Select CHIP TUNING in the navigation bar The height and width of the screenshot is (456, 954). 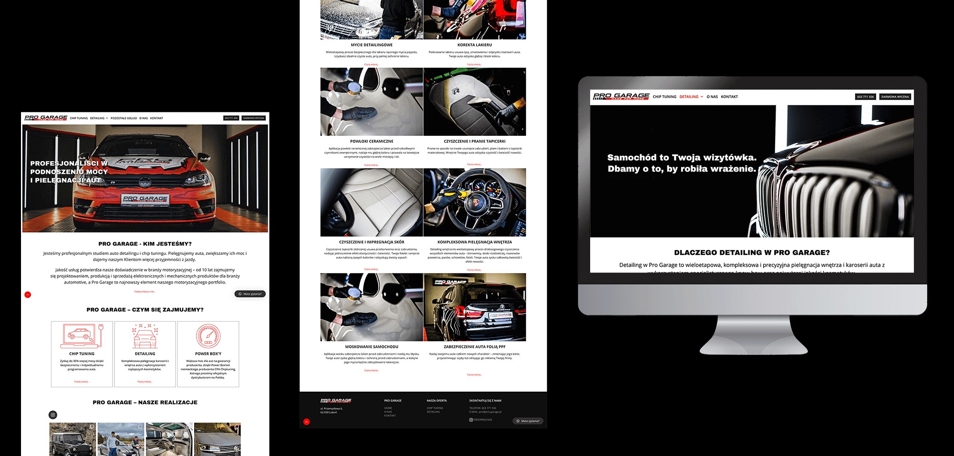[79, 117]
